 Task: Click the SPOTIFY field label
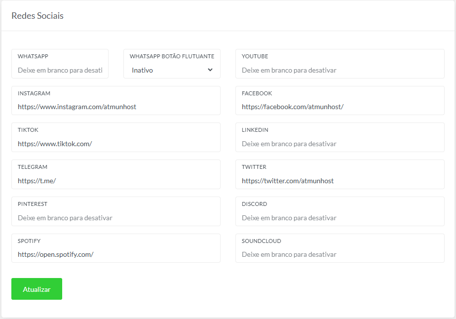pos(29,241)
